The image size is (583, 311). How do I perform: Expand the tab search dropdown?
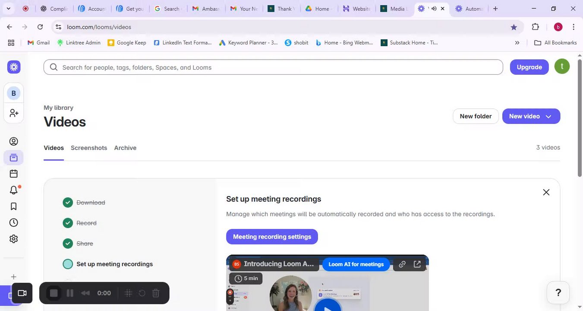tap(8, 9)
